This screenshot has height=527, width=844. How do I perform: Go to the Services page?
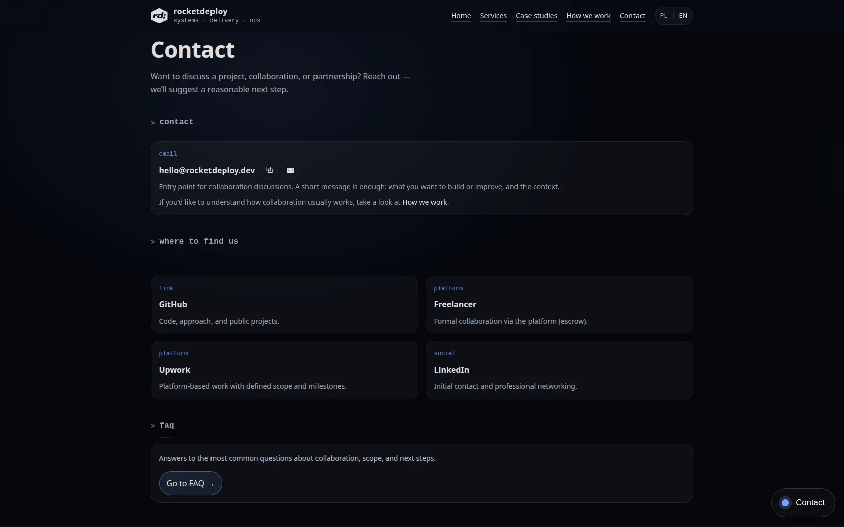click(493, 16)
